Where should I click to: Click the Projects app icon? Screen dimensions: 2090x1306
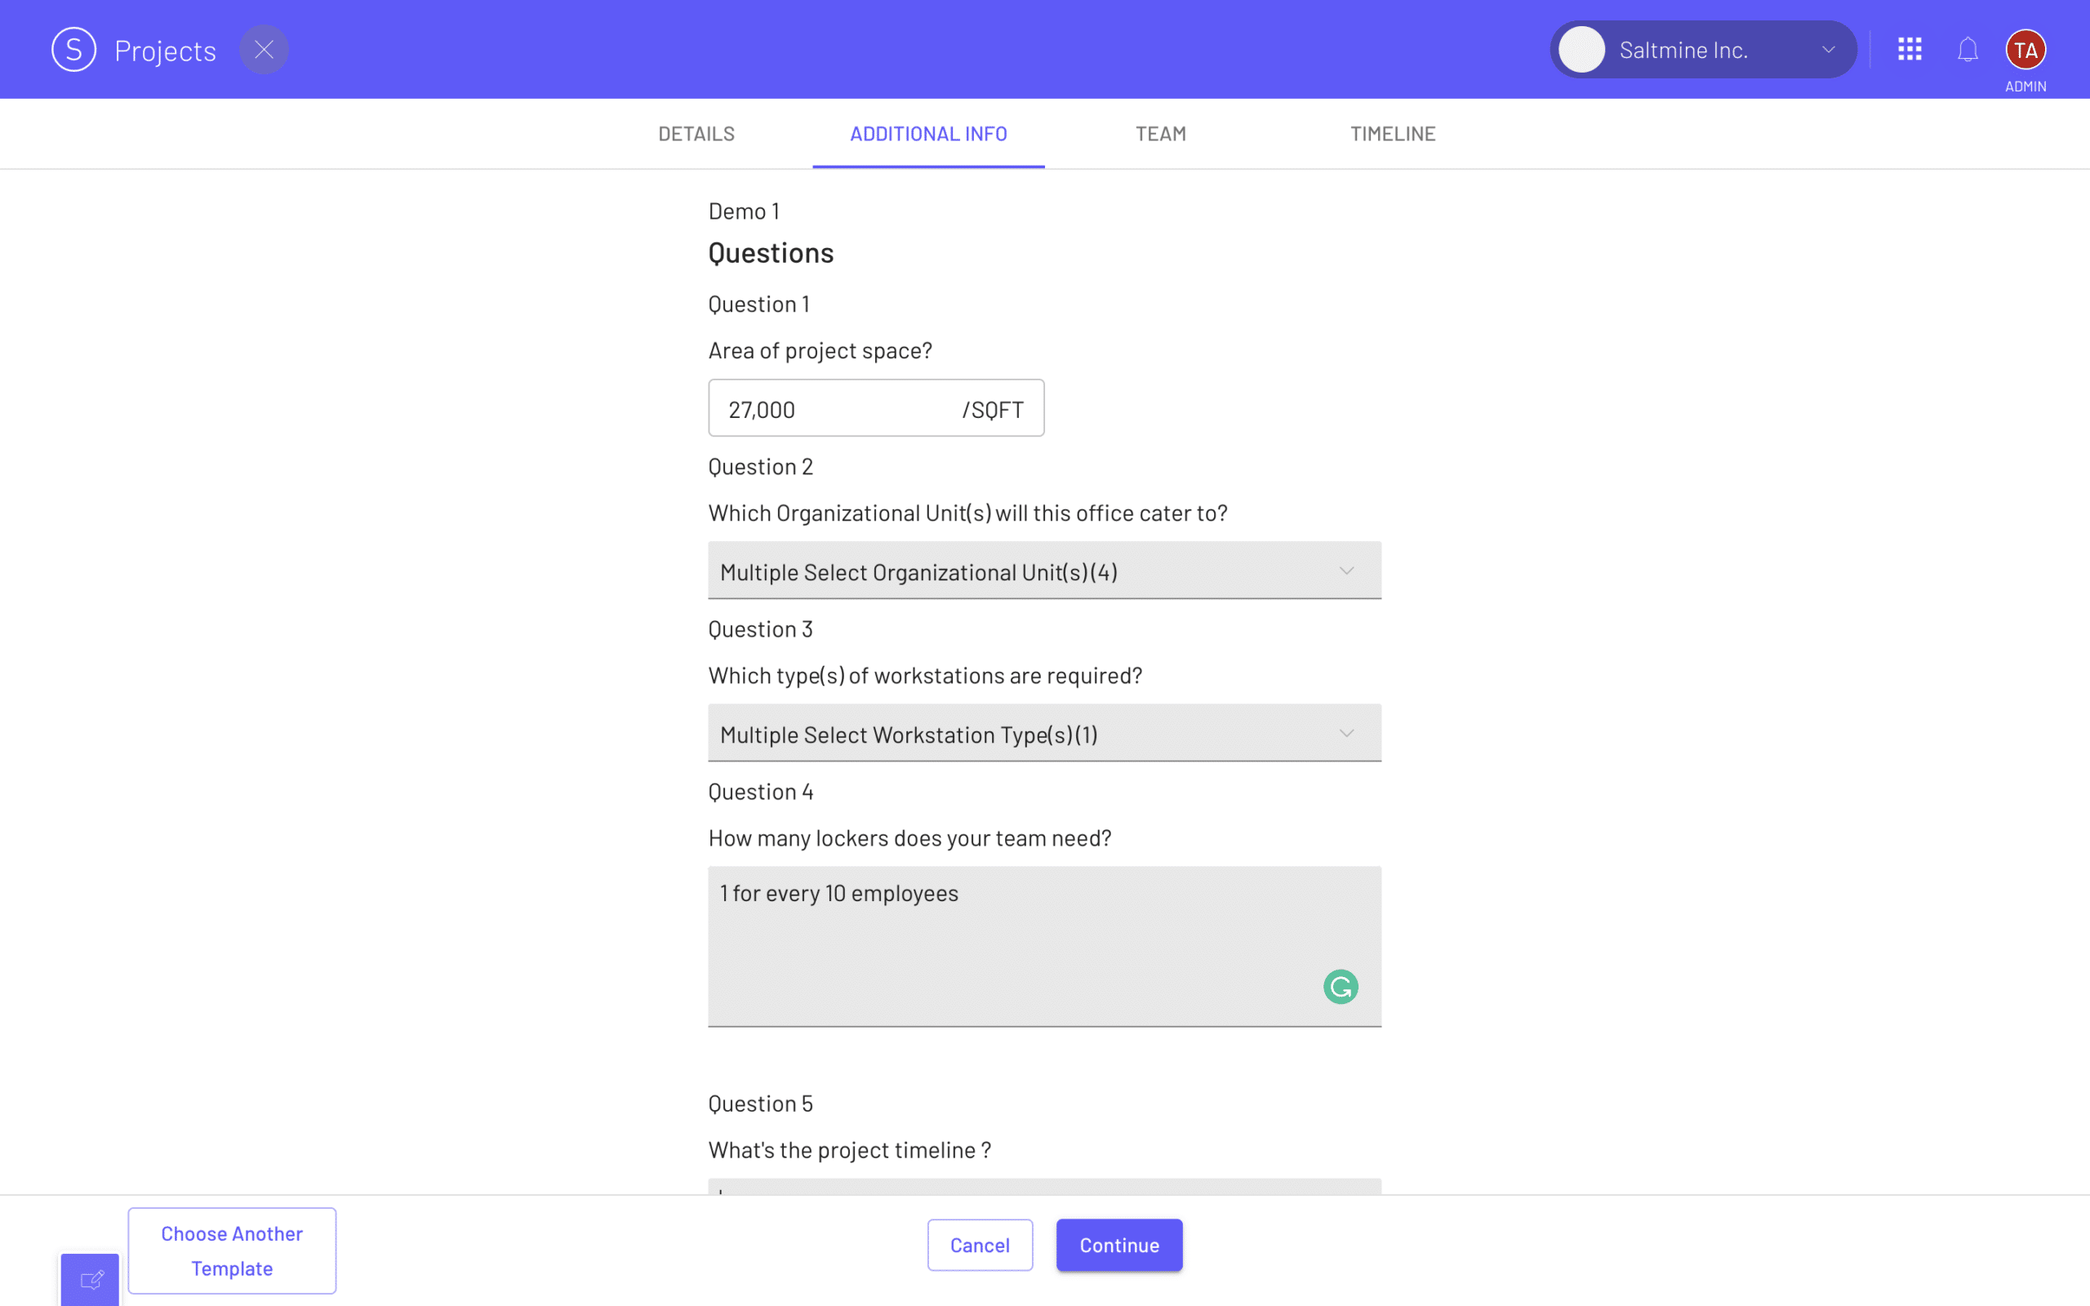coord(72,50)
